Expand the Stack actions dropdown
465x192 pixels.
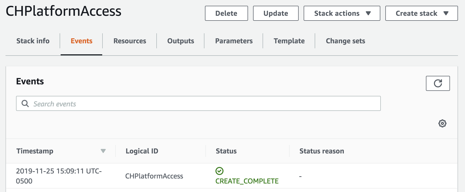tap(342, 13)
